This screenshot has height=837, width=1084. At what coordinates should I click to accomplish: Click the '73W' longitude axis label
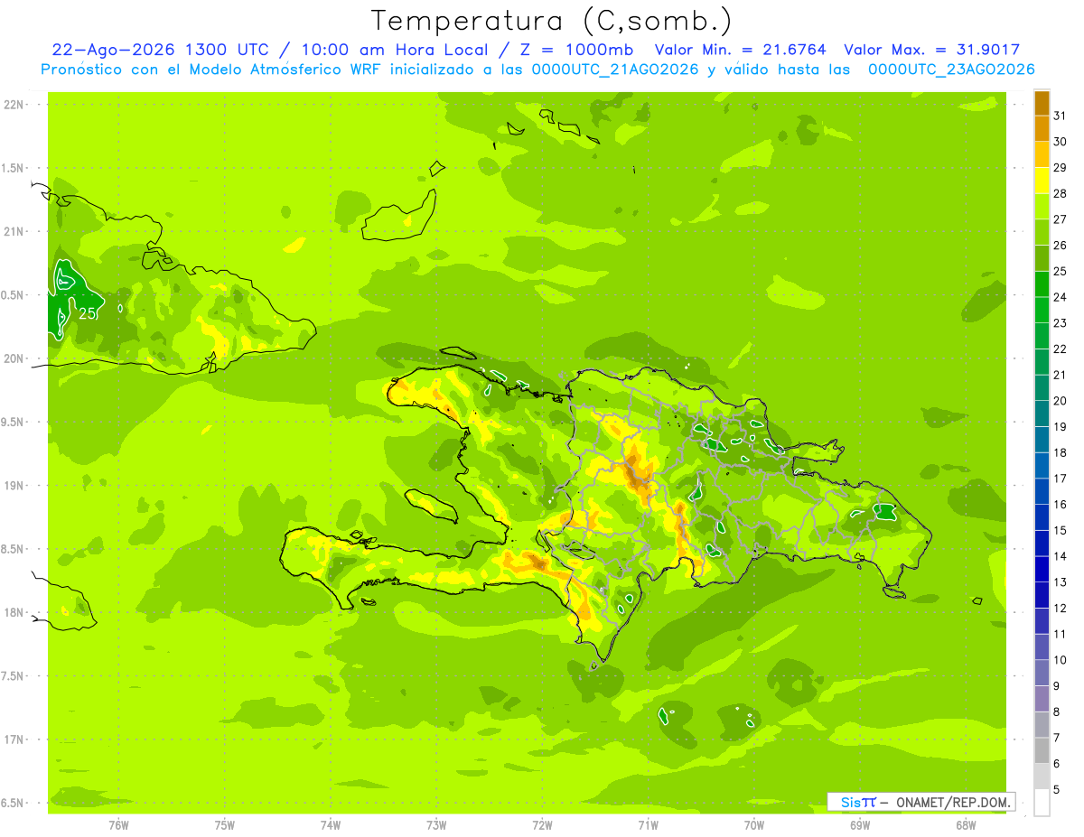pos(436,825)
